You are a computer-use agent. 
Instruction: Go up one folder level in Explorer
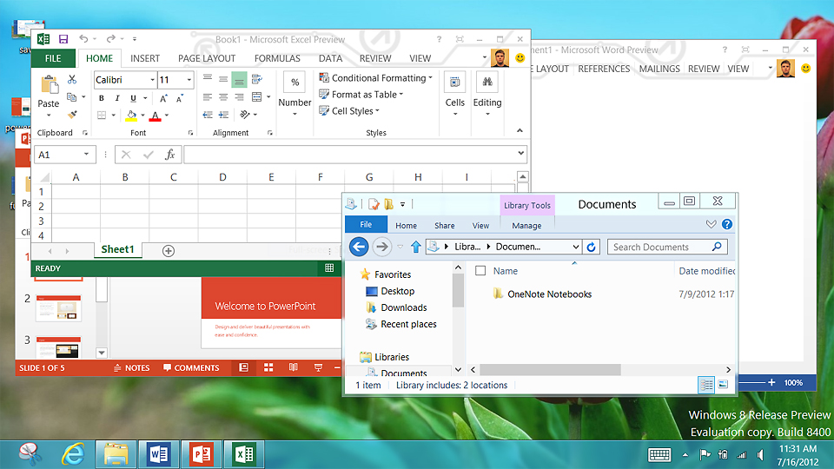[416, 247]
